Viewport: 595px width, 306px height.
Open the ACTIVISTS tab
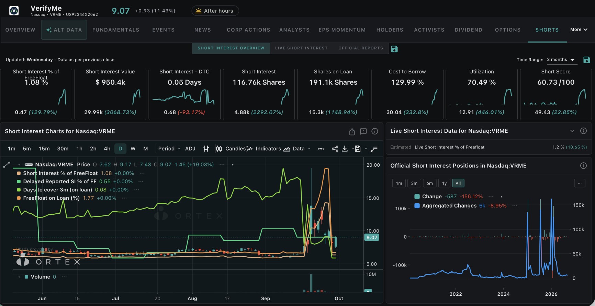(x=429, y=30)
